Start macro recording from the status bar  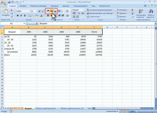[x=11, y=111]
